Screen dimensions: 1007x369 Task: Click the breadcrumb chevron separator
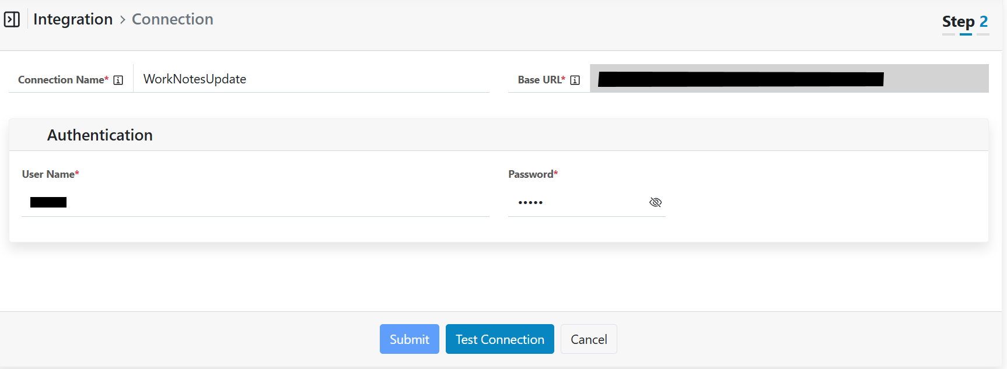[123, 20]
